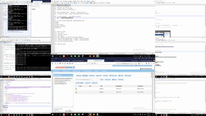This screenshot has width=206, height=116.
Task: Click the Deselect All button
Action: click(x=95, y=83)
